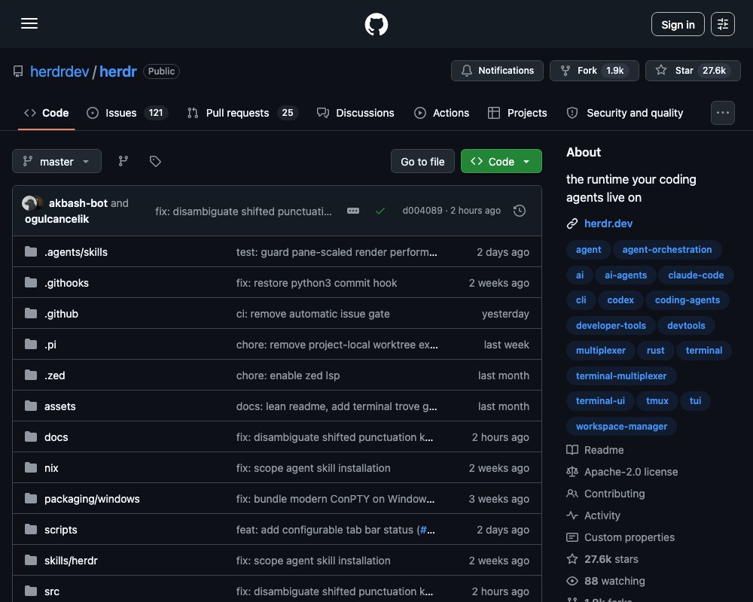This screenshot has width=753, height=602.
Task: Open commit 'chore: enable zed lsp'
Action: point(288,375)
